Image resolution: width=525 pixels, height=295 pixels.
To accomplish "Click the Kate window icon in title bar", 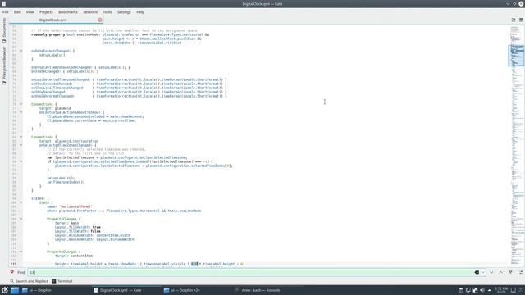I will (3, 3).
